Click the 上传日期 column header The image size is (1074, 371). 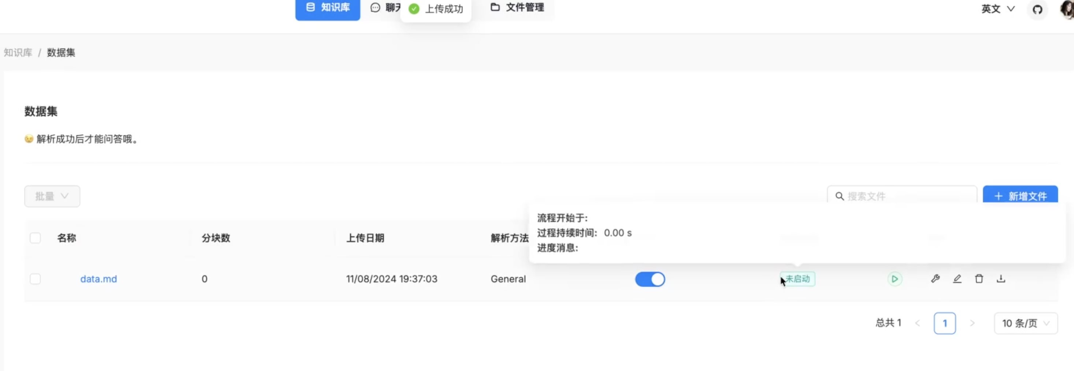[x=365, y=238]
